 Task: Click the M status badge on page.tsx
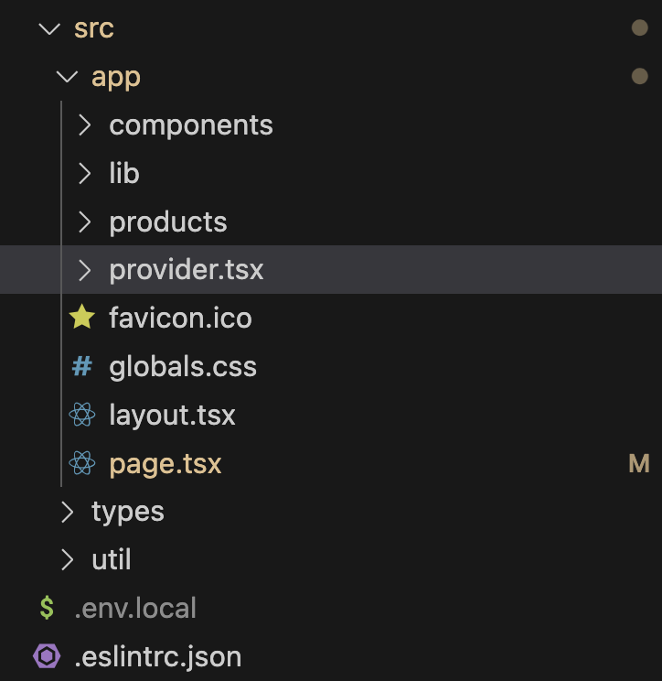point(638,464)
